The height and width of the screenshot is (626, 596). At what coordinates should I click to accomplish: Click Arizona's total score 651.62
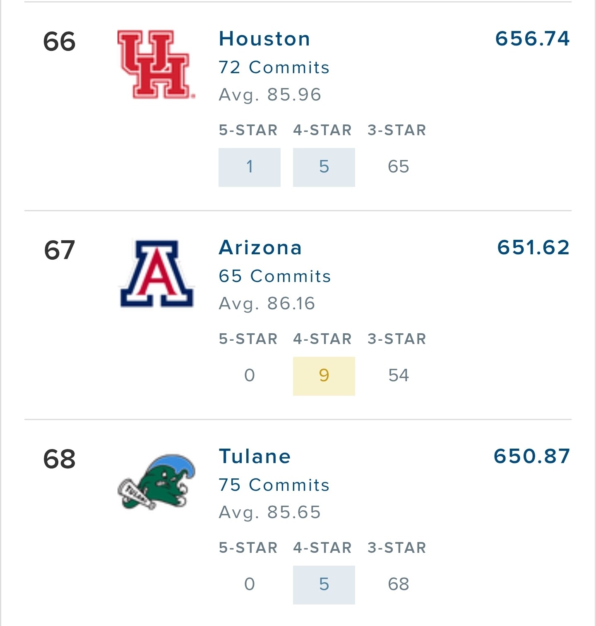point(534,248)
